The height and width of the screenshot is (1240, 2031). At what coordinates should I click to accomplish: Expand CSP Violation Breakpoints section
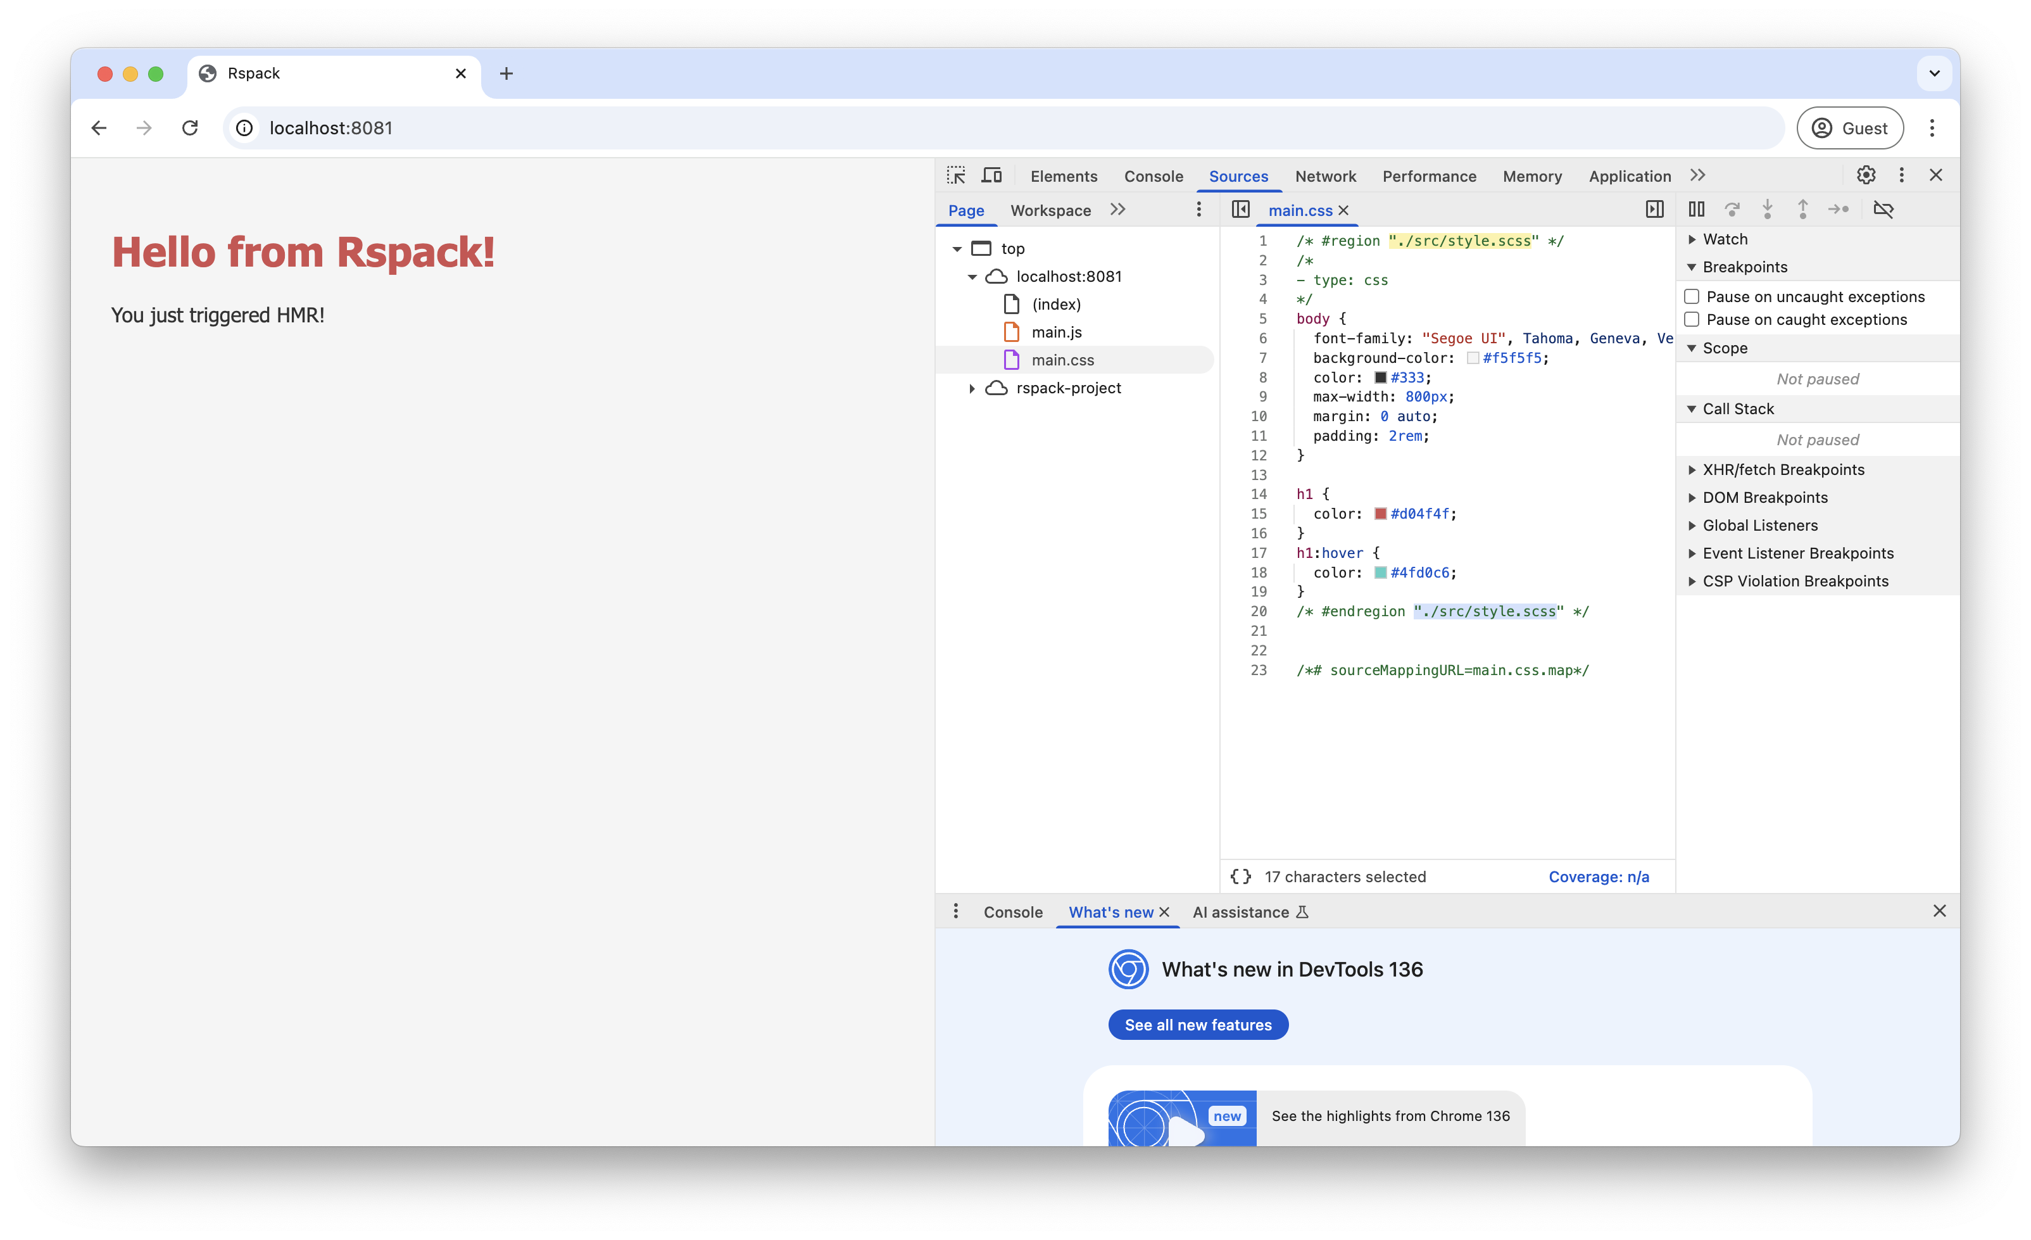(1692, 581)
